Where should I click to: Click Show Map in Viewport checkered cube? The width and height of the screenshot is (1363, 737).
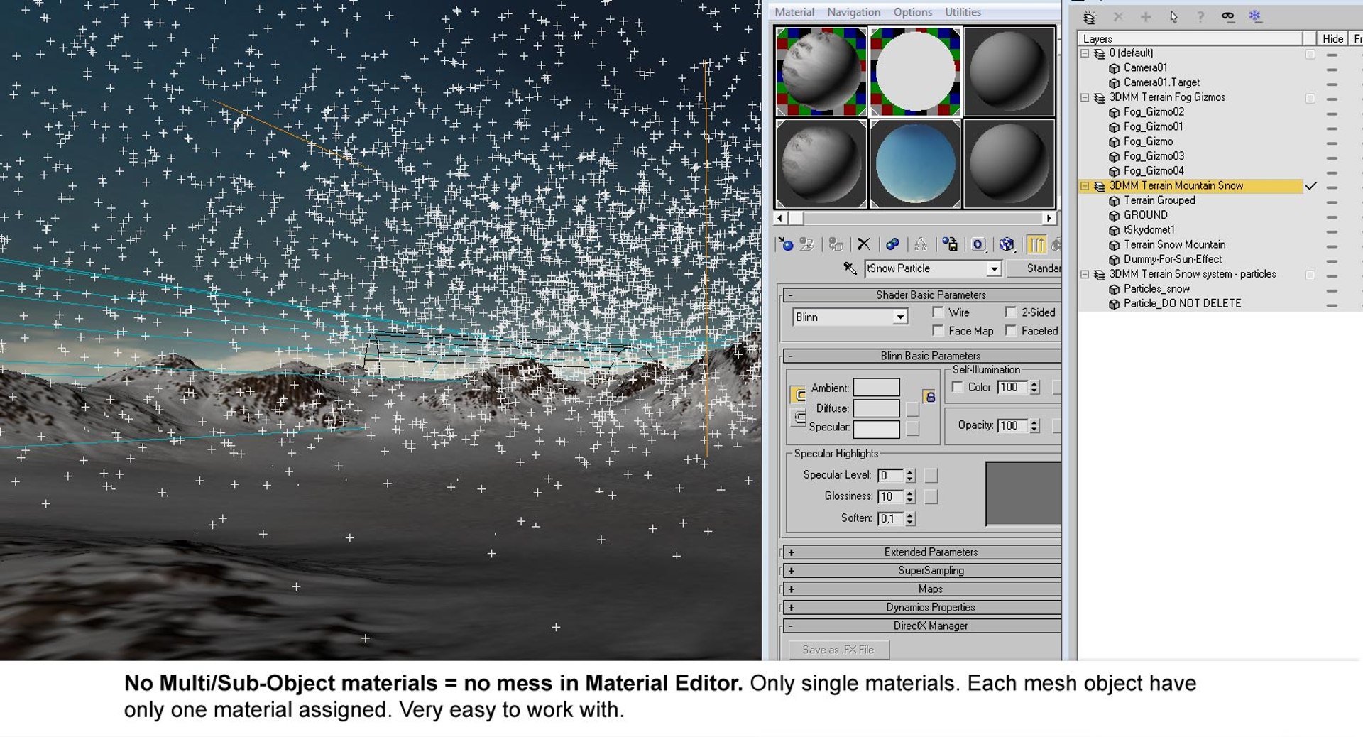[x=1007, y=244]
